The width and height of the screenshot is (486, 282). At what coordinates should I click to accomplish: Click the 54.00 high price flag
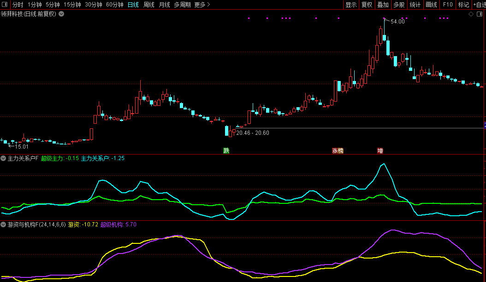pos(397,21)
